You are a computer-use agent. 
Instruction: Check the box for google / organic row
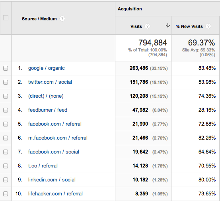[6, 68]
